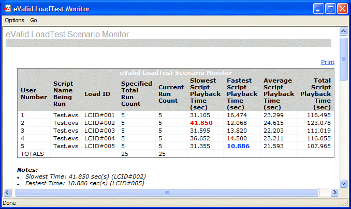Click the horizontal scrollbar right arrow
The height and width of the screenshot is (209, 351).
pos(334,192)
